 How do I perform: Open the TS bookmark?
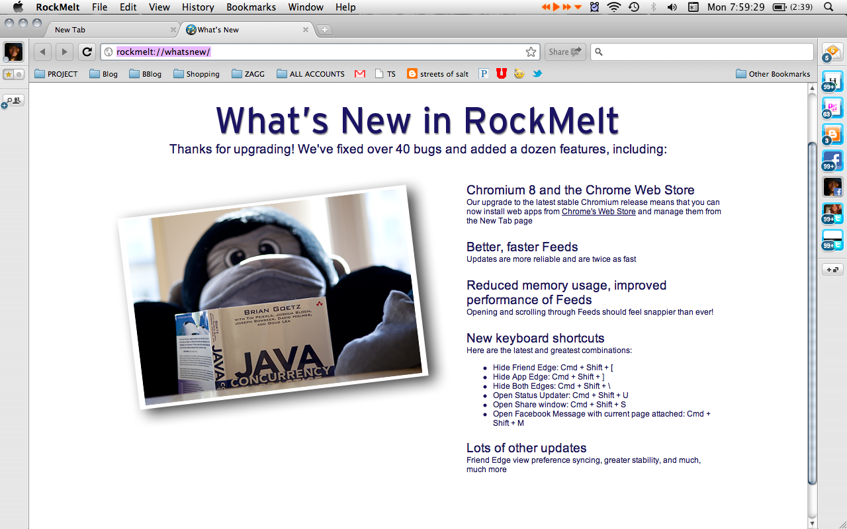tap(385, 74)
